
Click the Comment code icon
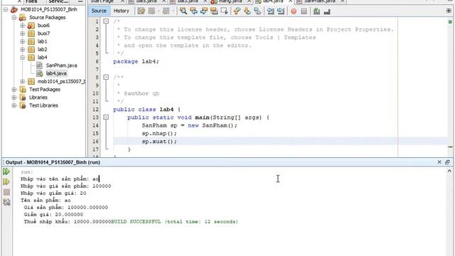(316, 11)
